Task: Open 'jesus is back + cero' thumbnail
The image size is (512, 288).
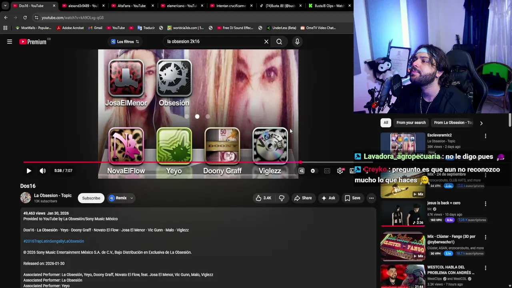Action: pos(403,213)
